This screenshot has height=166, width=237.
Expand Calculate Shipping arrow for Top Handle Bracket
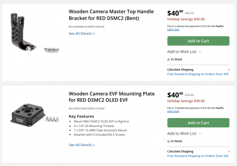pos(229,70)
